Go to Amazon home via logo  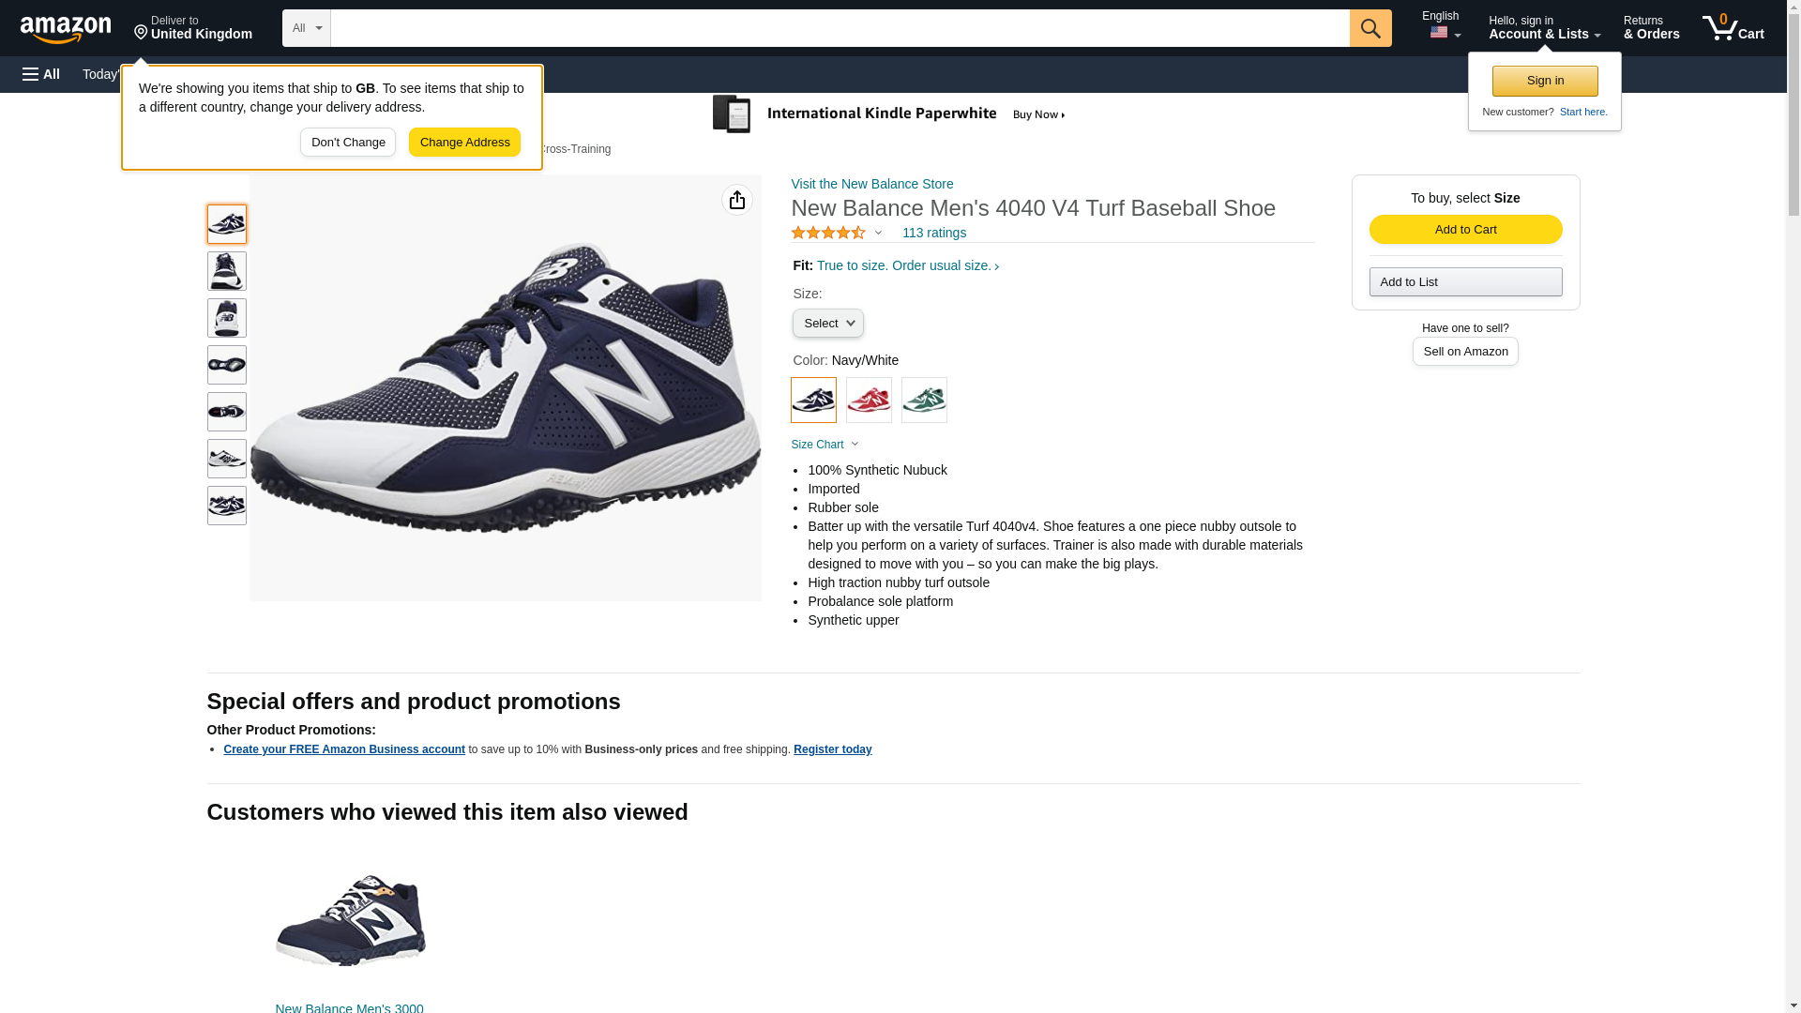[66, 29]
